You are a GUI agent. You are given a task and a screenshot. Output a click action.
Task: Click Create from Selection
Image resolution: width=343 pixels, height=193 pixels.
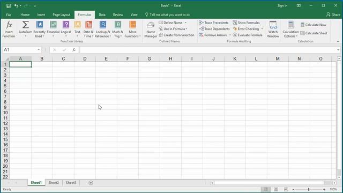pyautogui.click(x=176, y=35)
